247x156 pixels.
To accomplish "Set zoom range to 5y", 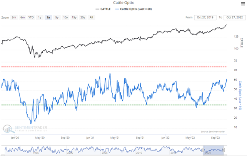I will (57, 17).
